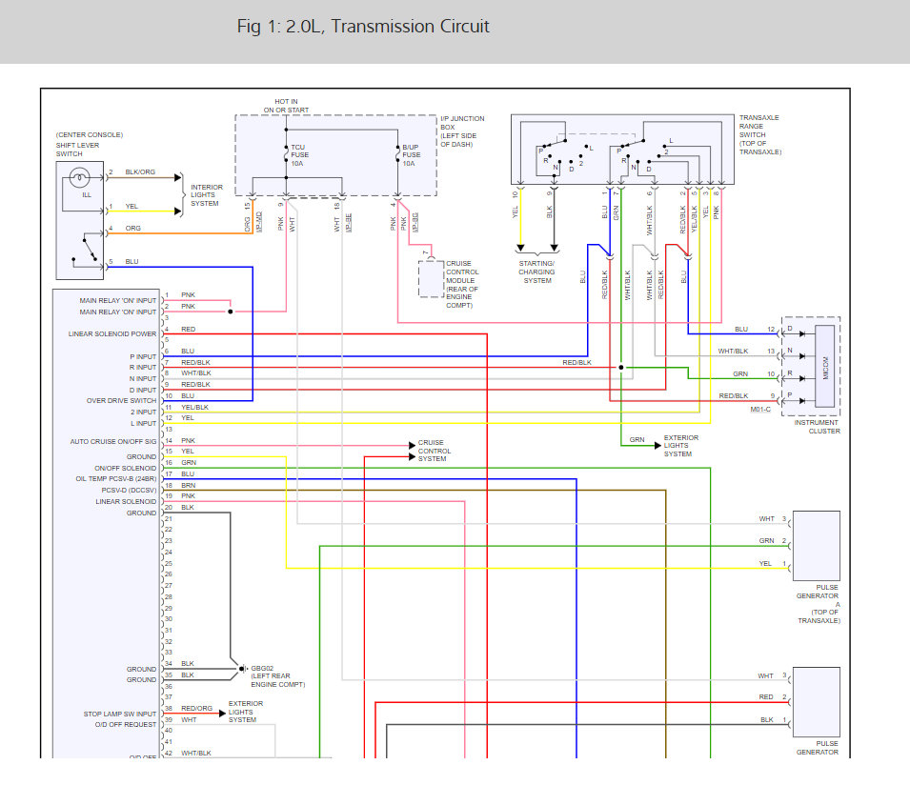The image size is (910, 785).
Task: Select the 'B/UP FUSE 10A' label
Action: [411, 155]
